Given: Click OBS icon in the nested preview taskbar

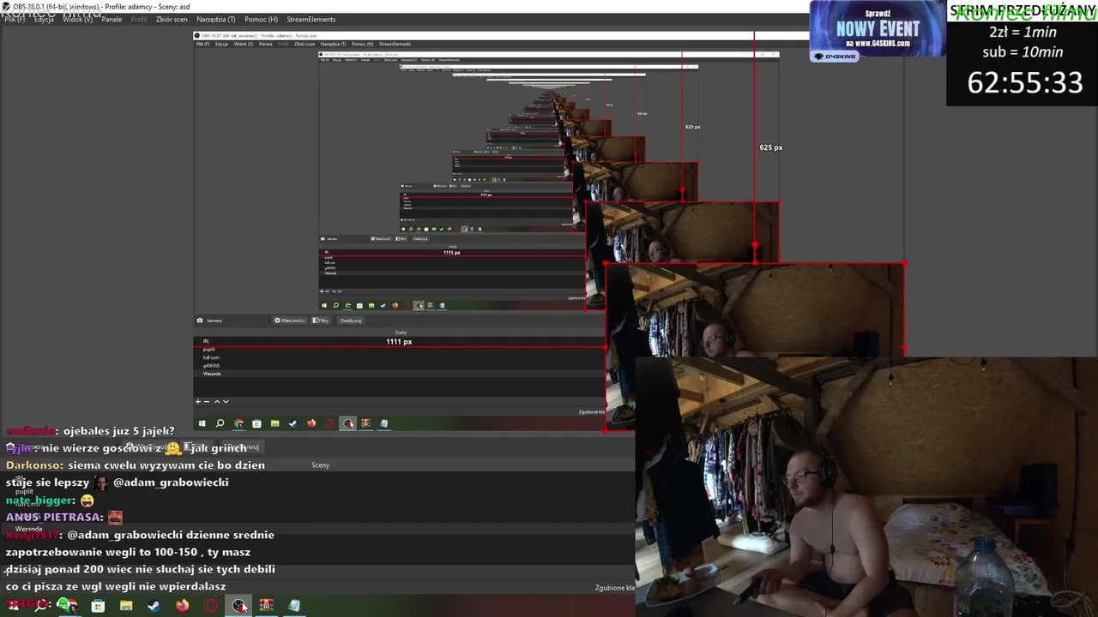Looking at the screenshot, I should tap(348, 423).
